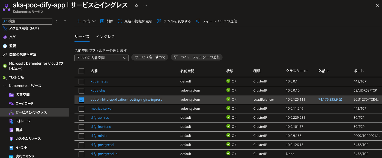Open the kubernetes service link

[99, 81]
